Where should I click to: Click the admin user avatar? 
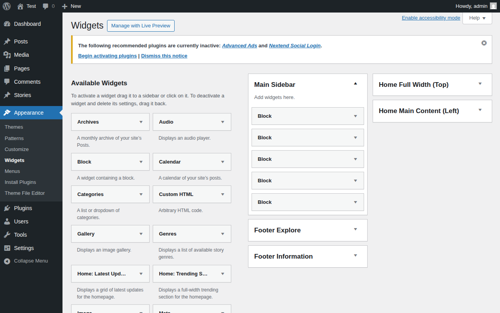[x=493, y=6]
